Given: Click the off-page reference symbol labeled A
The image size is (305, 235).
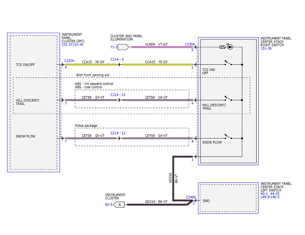Looking at the screenshot, I should (119, 205).
